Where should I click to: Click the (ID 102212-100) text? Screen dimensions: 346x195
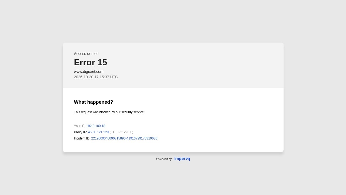coord(121,132)
